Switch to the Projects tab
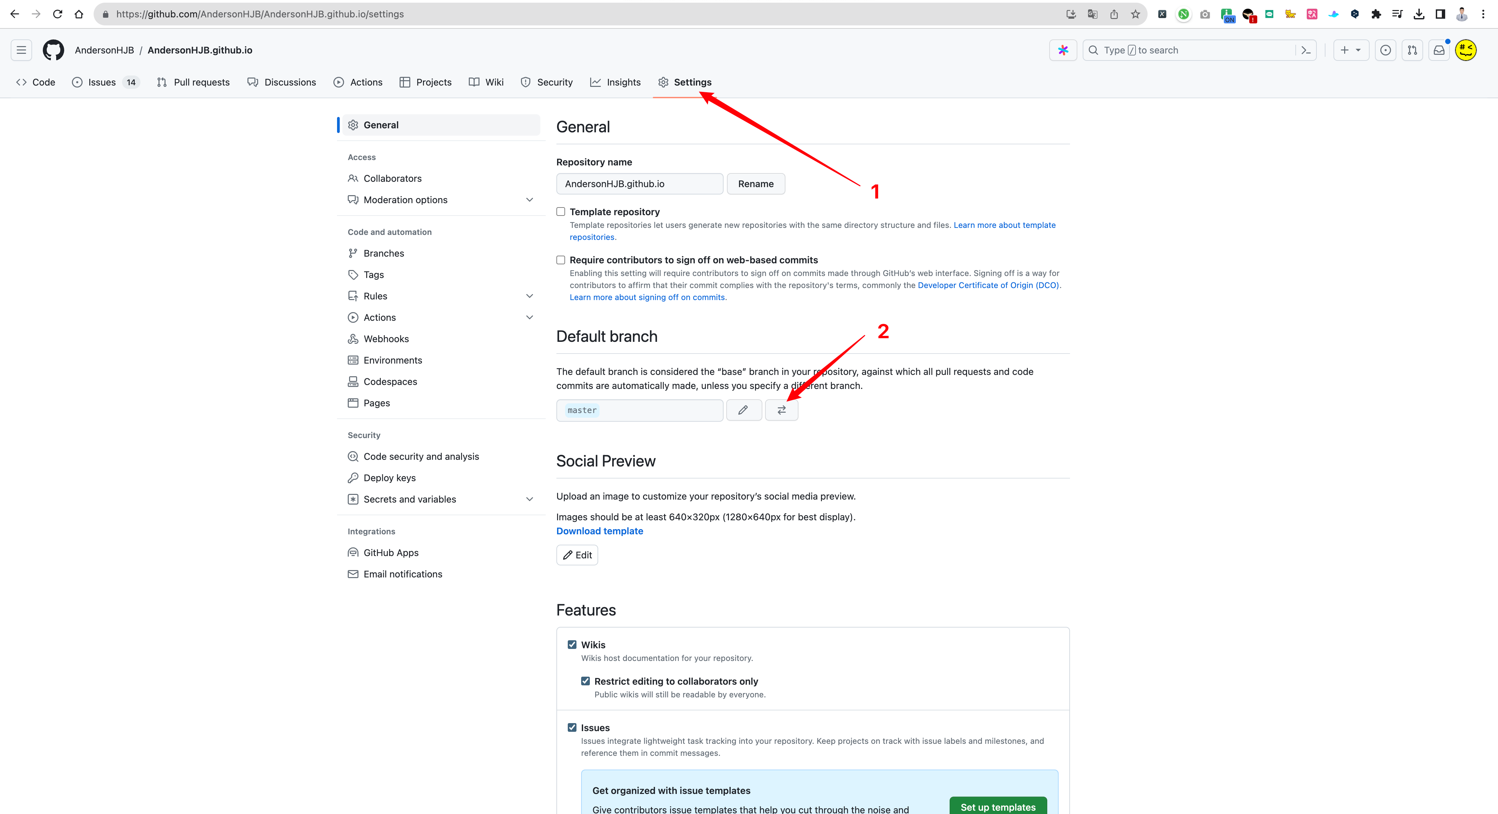Viewport: 1498px width, 814px height. pos(426,82)
